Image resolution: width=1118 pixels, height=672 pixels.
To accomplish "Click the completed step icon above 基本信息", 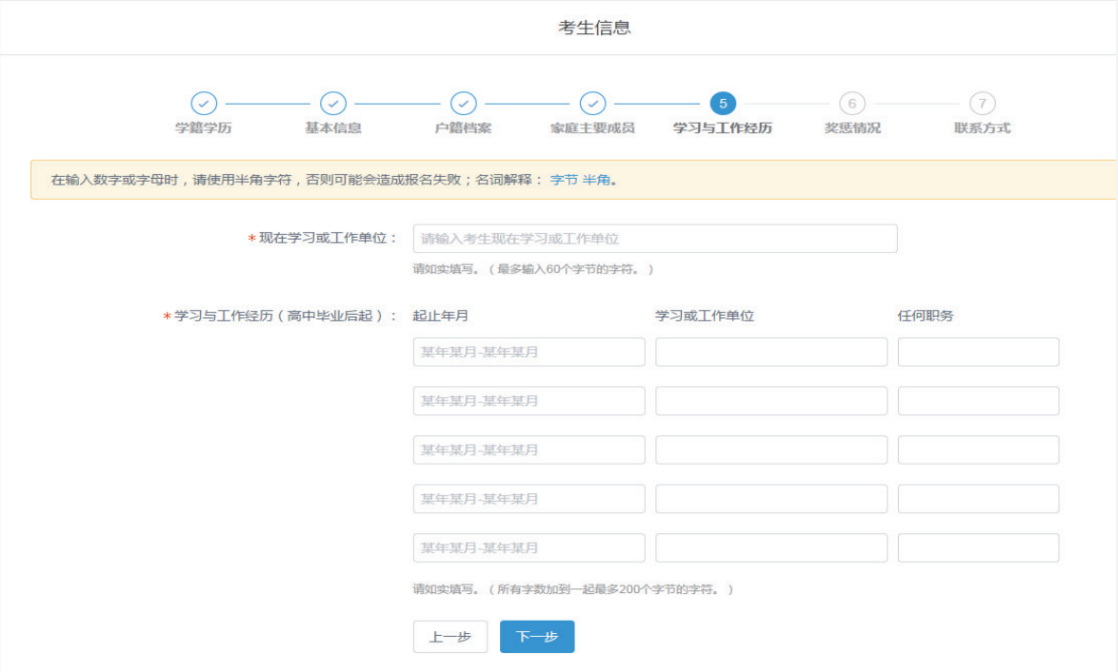I will point(334,105).
